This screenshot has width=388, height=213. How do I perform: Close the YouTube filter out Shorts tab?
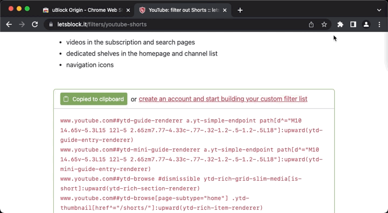(x=225, y=10)
